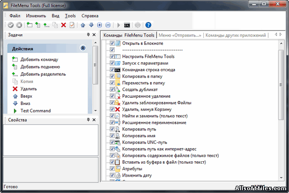289x193 pixels.
Task: Uncheck the Запуск с параметрами checkbox
Action: (112, 63)
